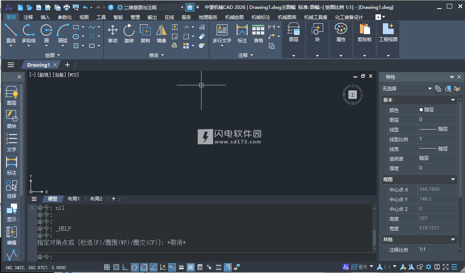Viewport: 465px width, 273px height.
Task: Open the 图层 panel button in the ribbon
Action: coord(294,40)
